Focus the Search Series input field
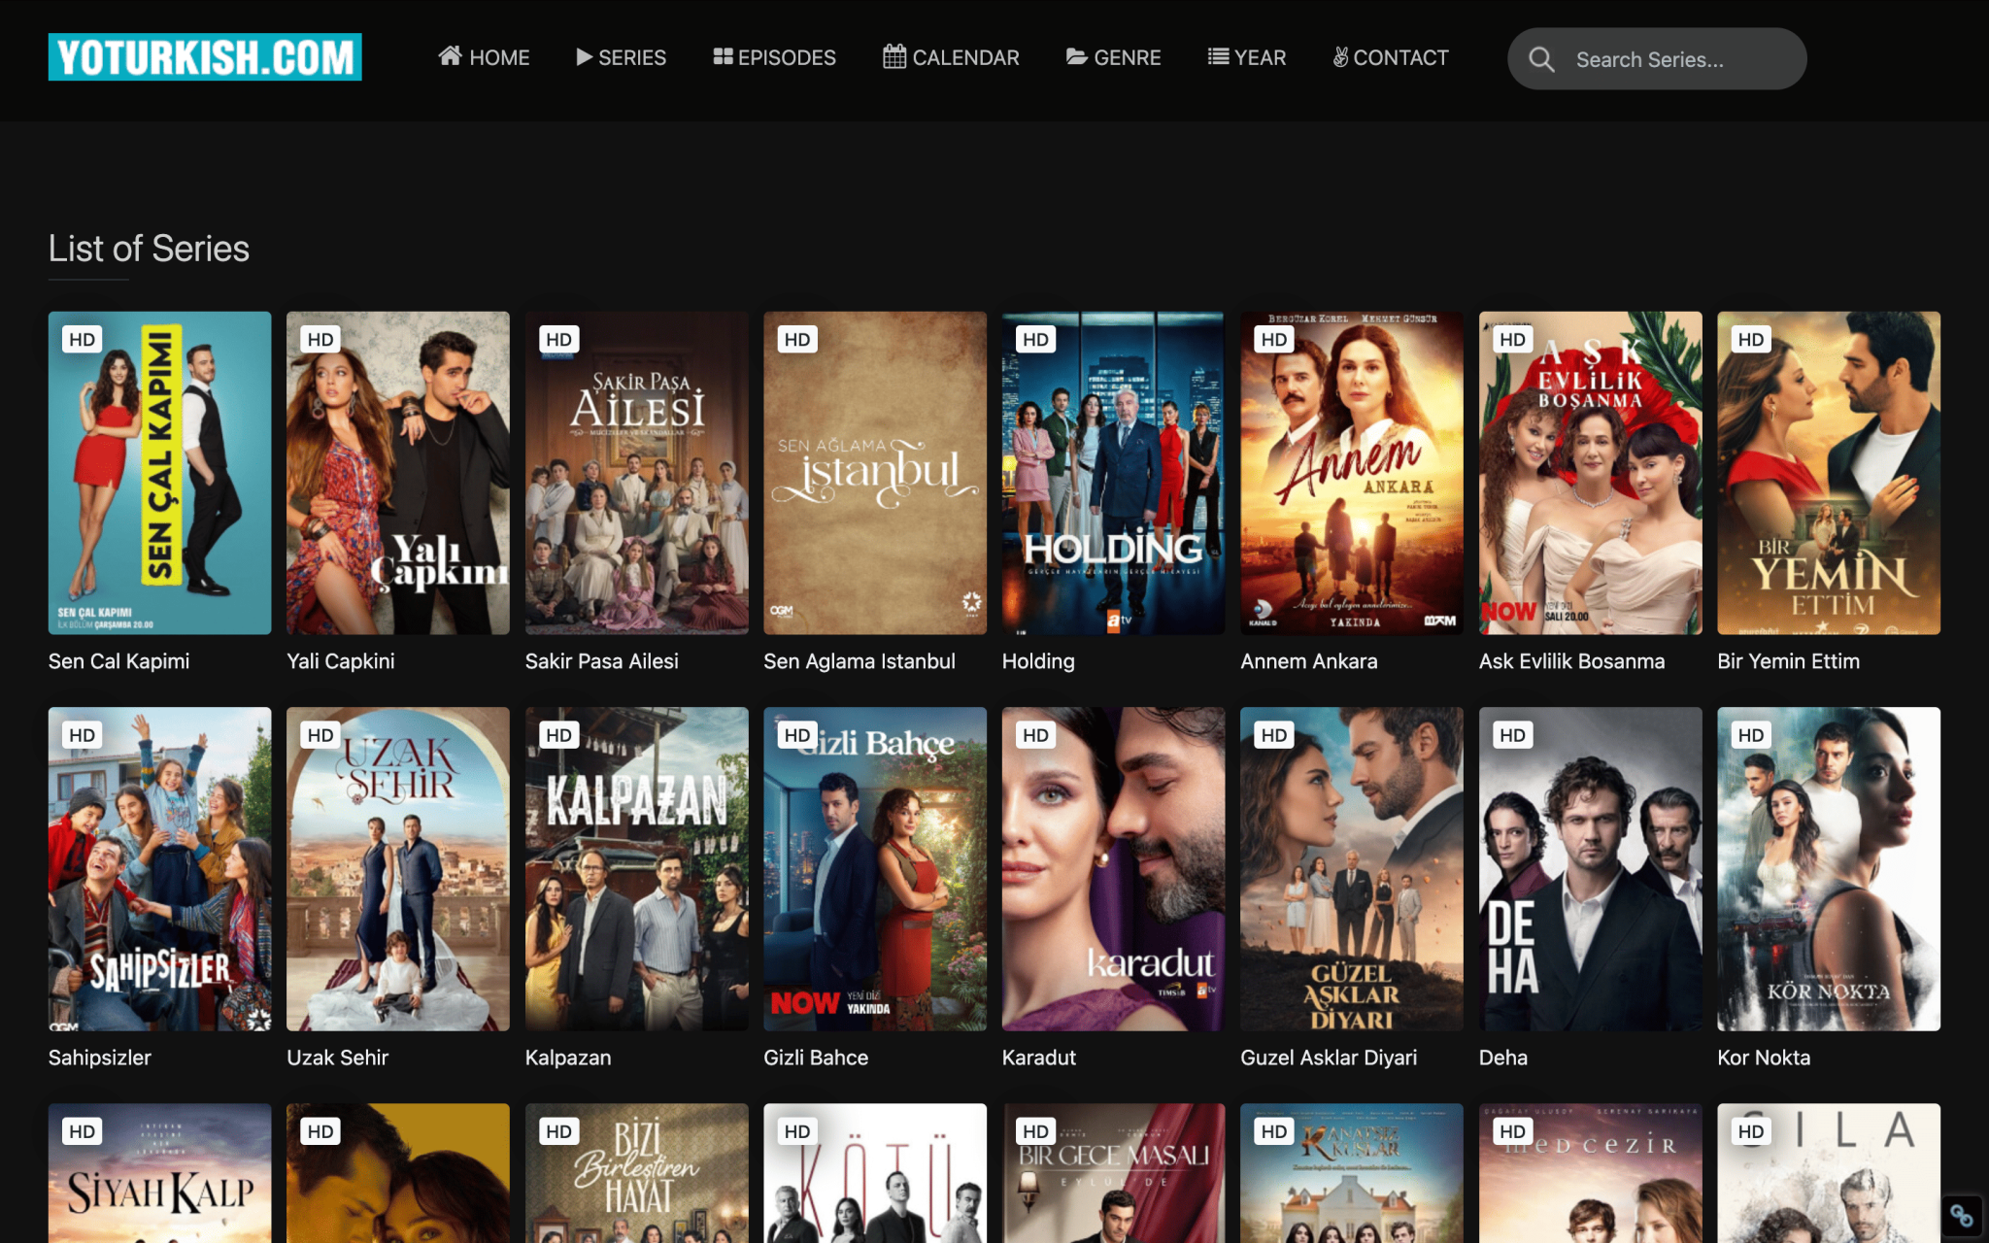Screen dimensions: 1989x1243 [x=1657, y=59]
